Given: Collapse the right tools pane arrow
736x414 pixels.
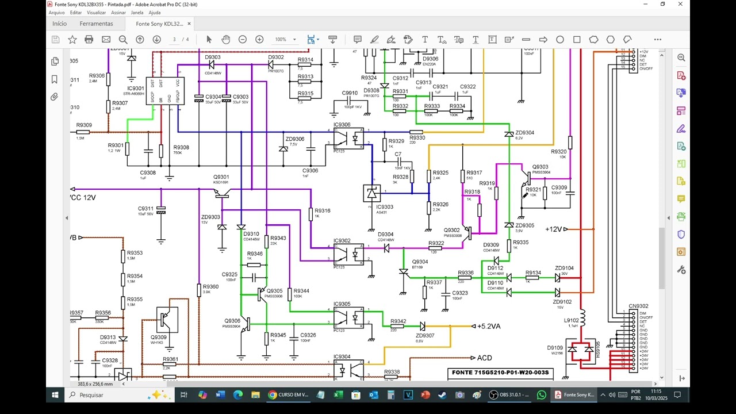Looking at the screenshot, I should (668, 218).
